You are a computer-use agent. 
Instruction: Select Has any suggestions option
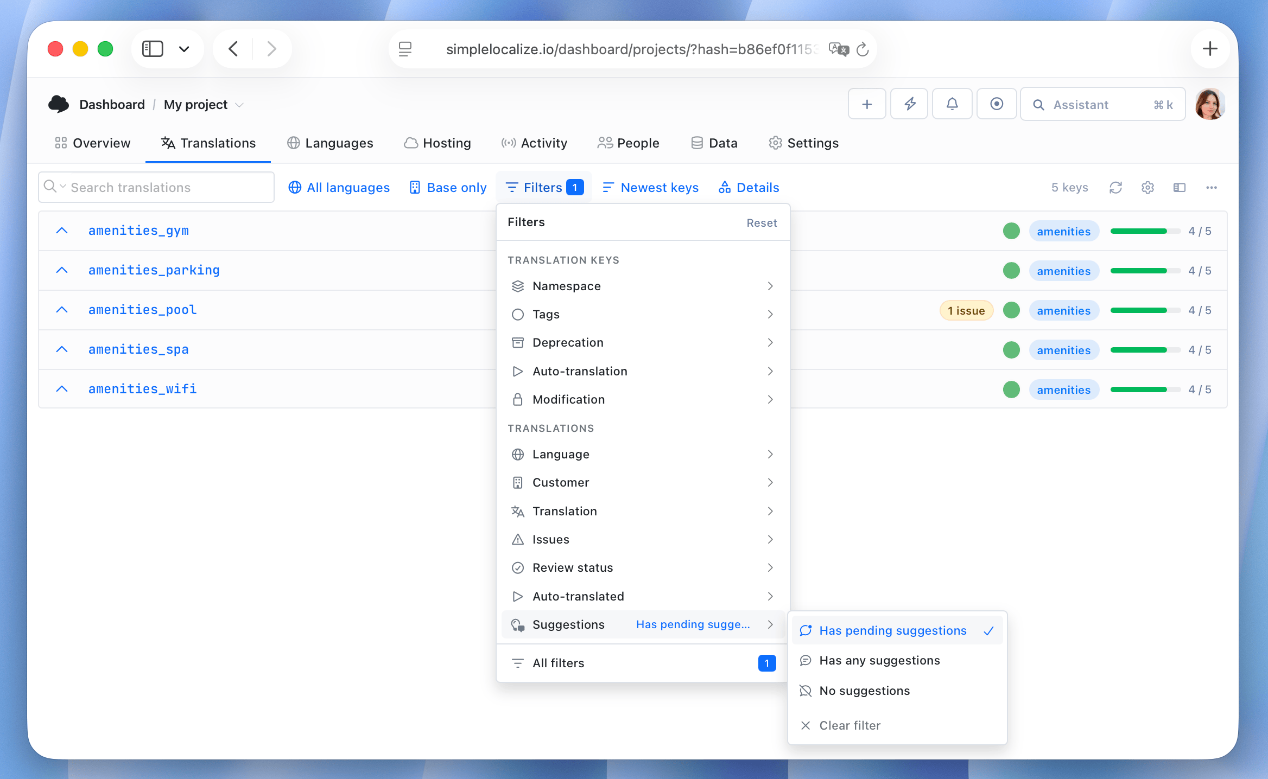pos(897,660)
